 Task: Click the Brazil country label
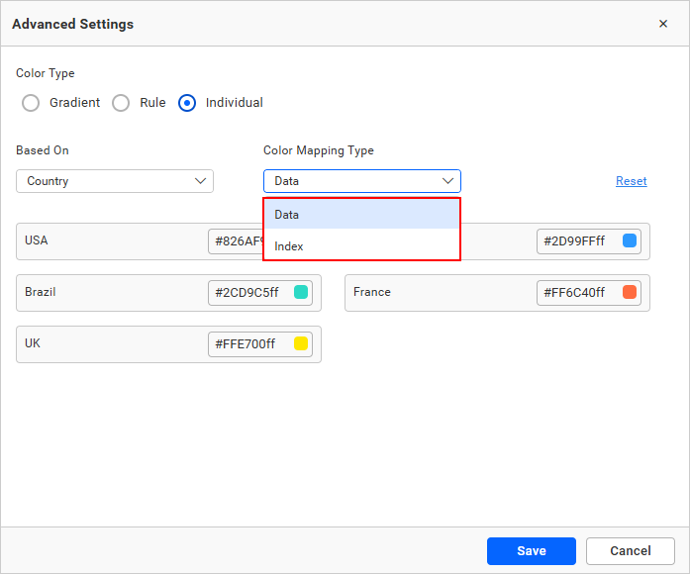point(40,292)
